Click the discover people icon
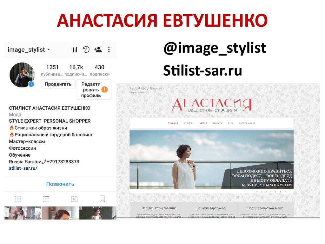 point(98,50)
